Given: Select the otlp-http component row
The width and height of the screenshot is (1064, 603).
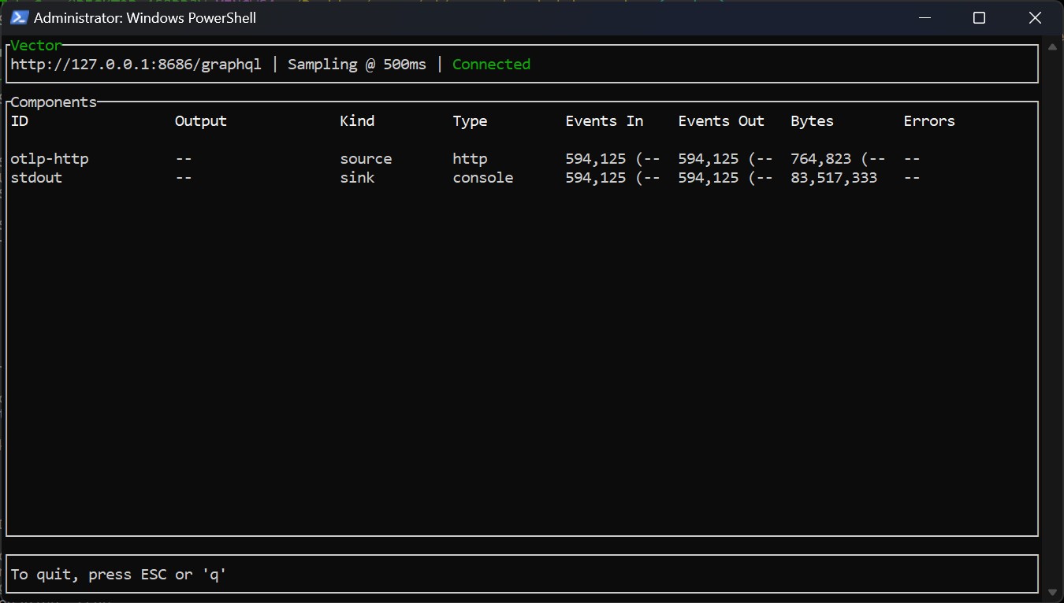Looking at the screenshot, I should [x=50, y=159].
